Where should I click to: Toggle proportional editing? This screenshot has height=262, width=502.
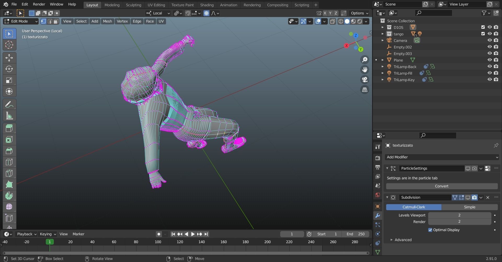pos(206,13)
